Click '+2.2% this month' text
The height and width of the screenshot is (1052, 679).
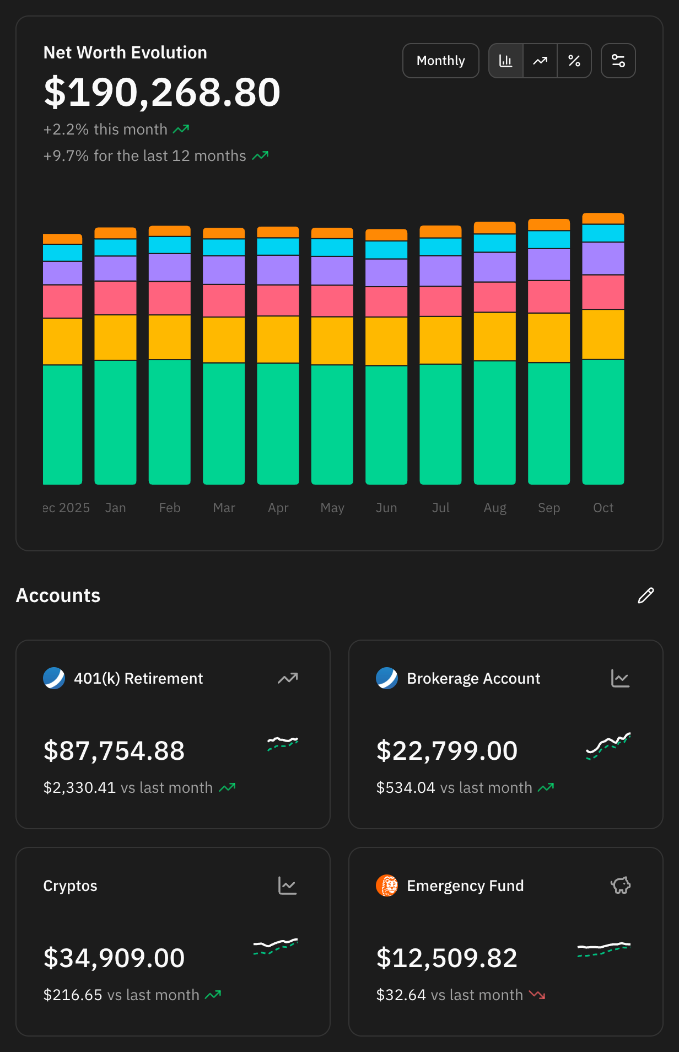(x=105, y=129)
